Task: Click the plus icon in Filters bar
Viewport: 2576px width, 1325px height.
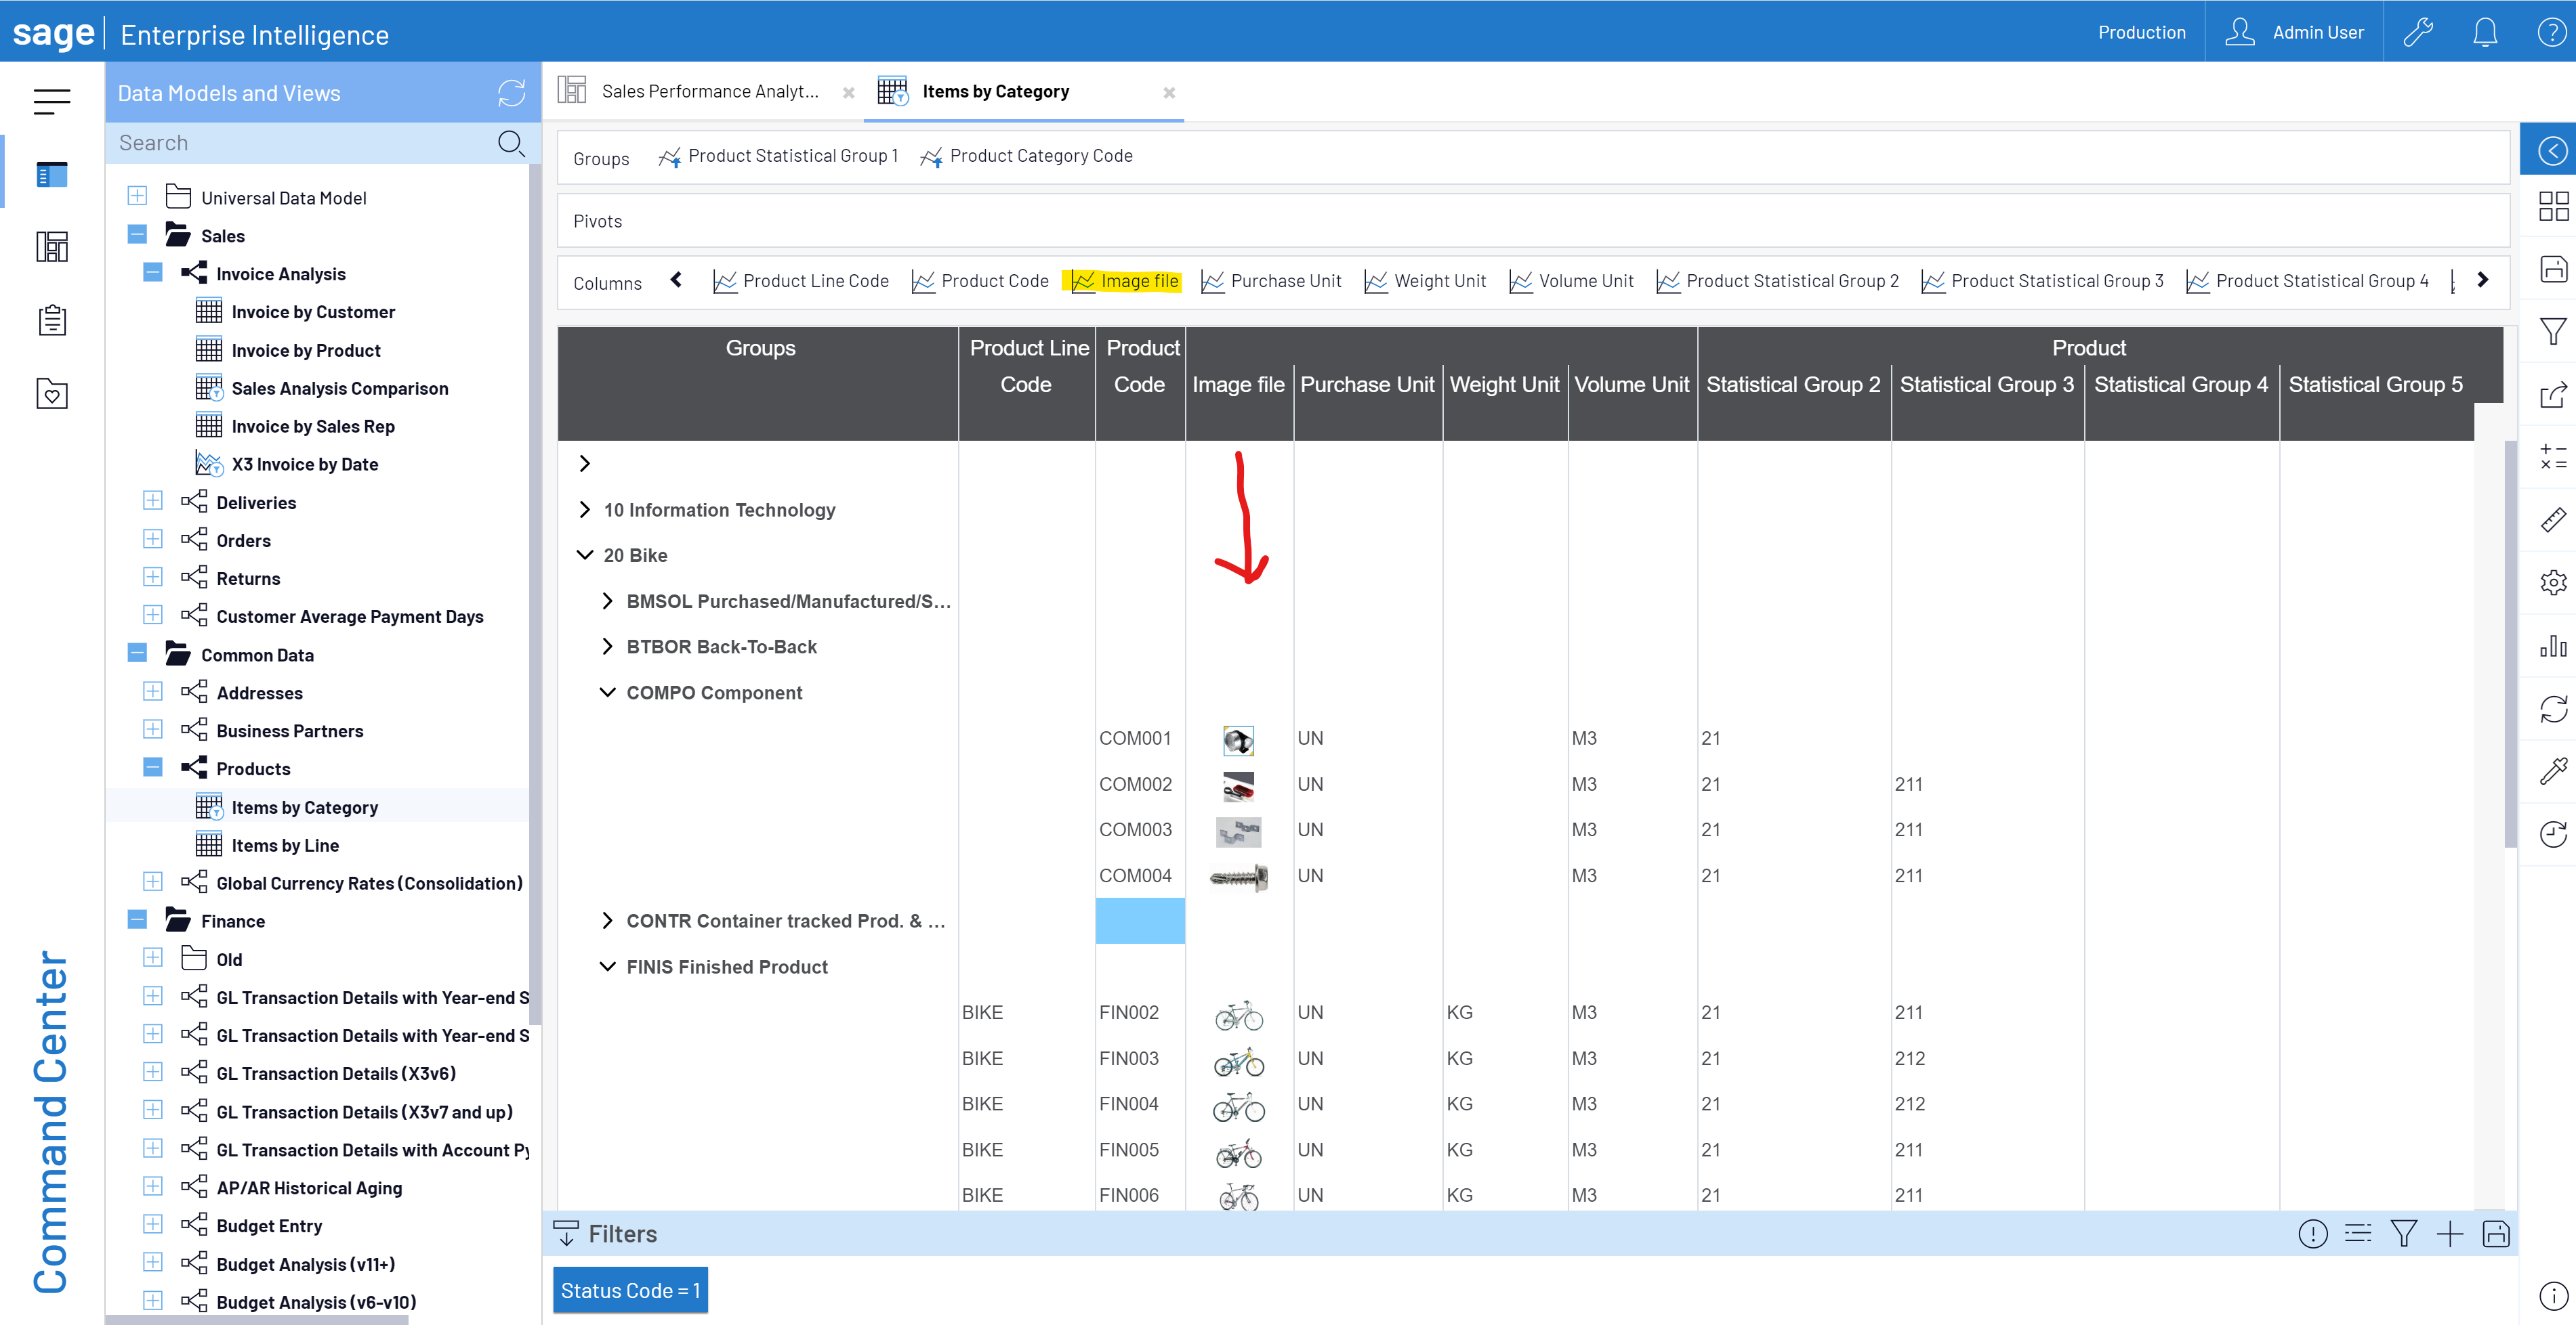Action: (2449, 1234)
